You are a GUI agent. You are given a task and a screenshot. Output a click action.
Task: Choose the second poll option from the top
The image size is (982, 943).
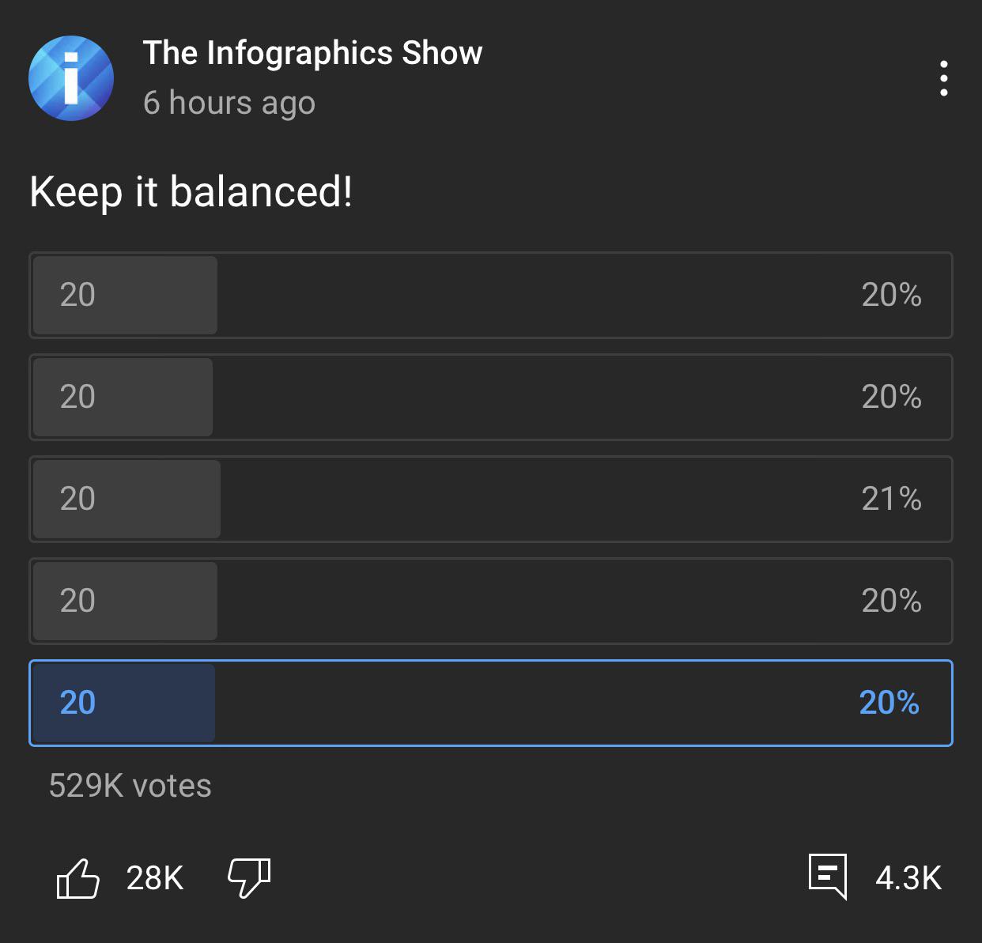[491, 397]
